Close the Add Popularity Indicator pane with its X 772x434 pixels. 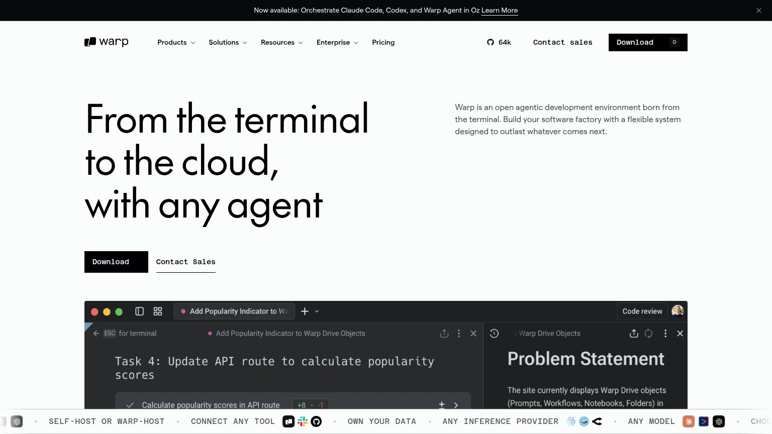coord(473,333)
